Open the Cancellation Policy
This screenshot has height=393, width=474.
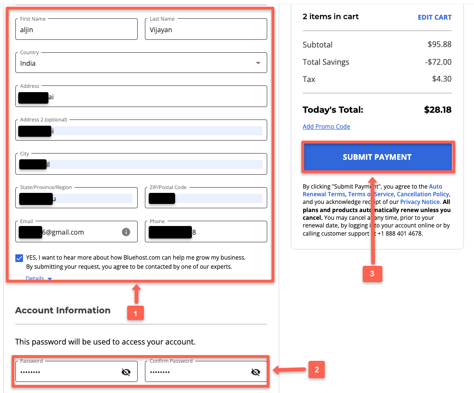coord(423,194)
